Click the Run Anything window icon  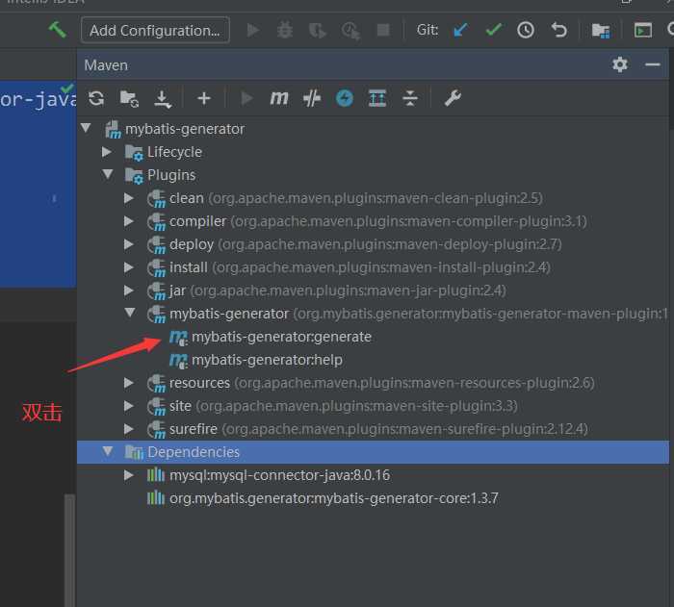[x=642, y=30]
